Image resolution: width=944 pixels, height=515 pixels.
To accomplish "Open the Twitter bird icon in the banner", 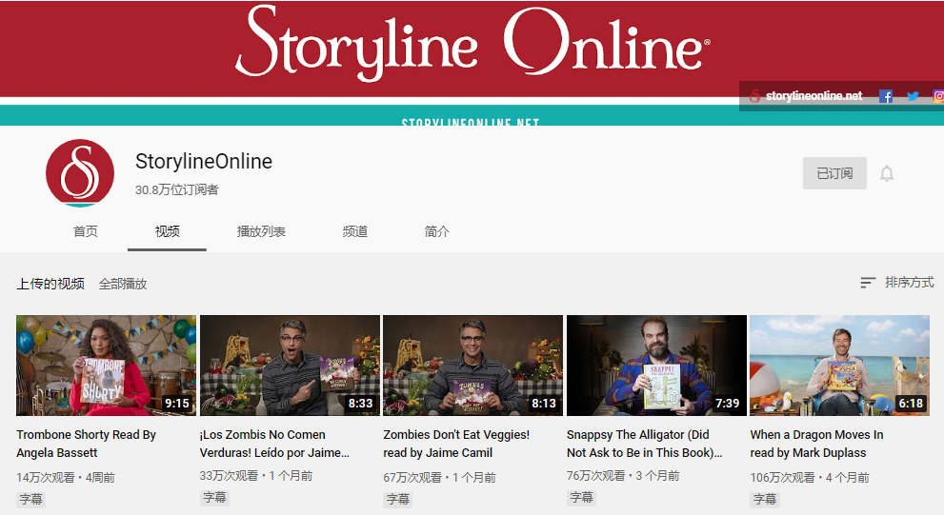I will [913, 96].
